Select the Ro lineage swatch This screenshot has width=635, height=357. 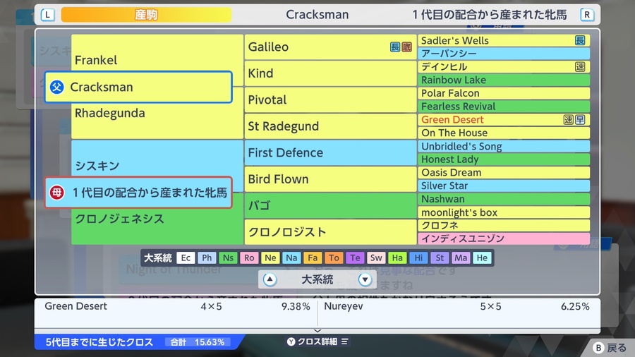[249, 258]
